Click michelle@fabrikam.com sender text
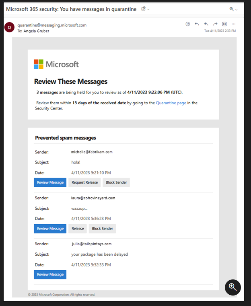 (x=92, y=152)
